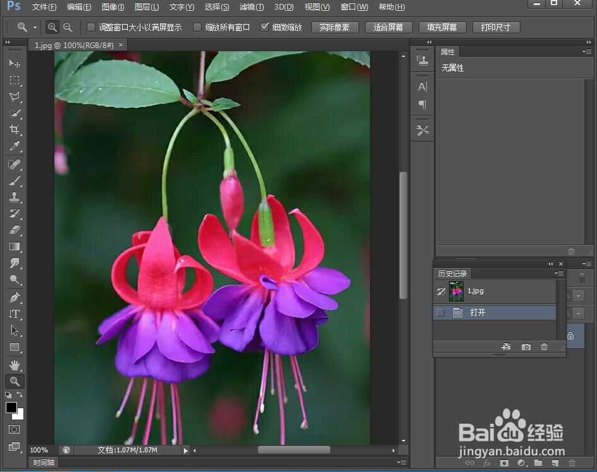The height and width of the screenshot is (472, 597).
Task: Delete current history state
Action: pos(544,347)
